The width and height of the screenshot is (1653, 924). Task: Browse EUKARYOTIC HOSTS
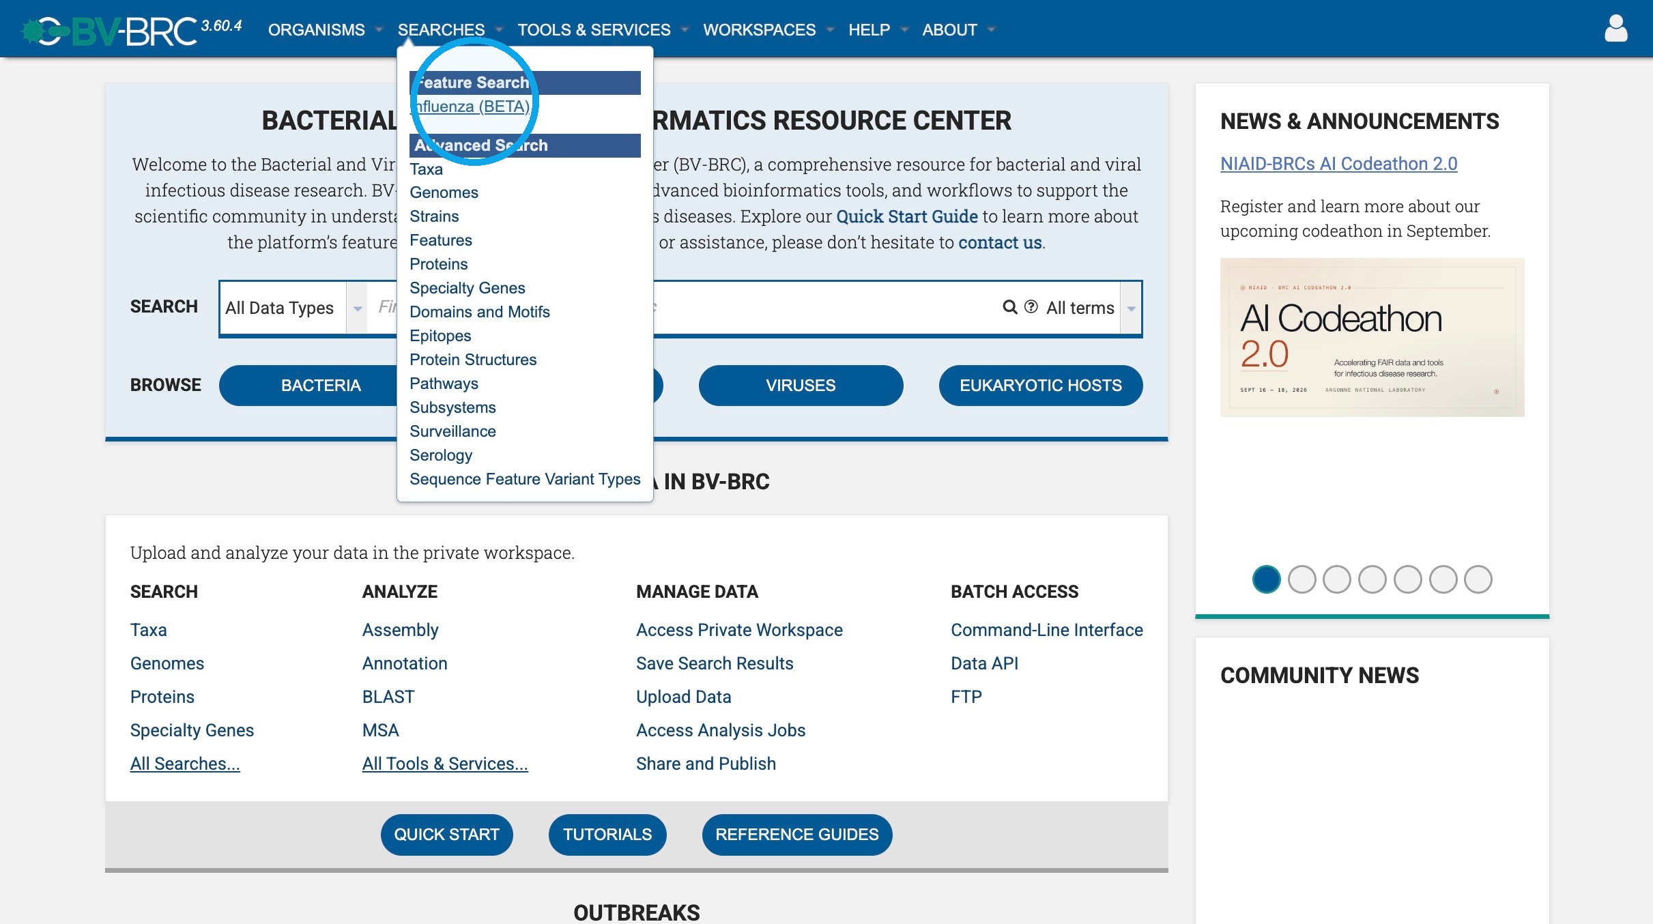1041,386
